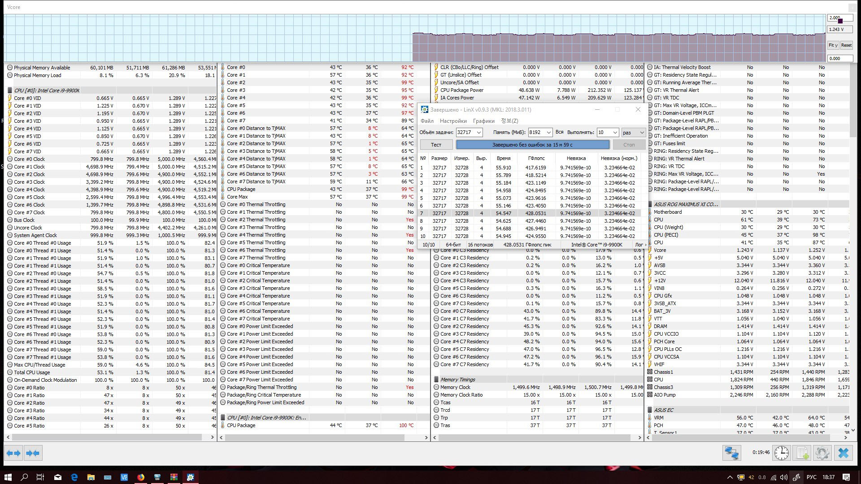The image size is (861, 484).
Task: Click the collapse columns arrows button
Action: 33,453
